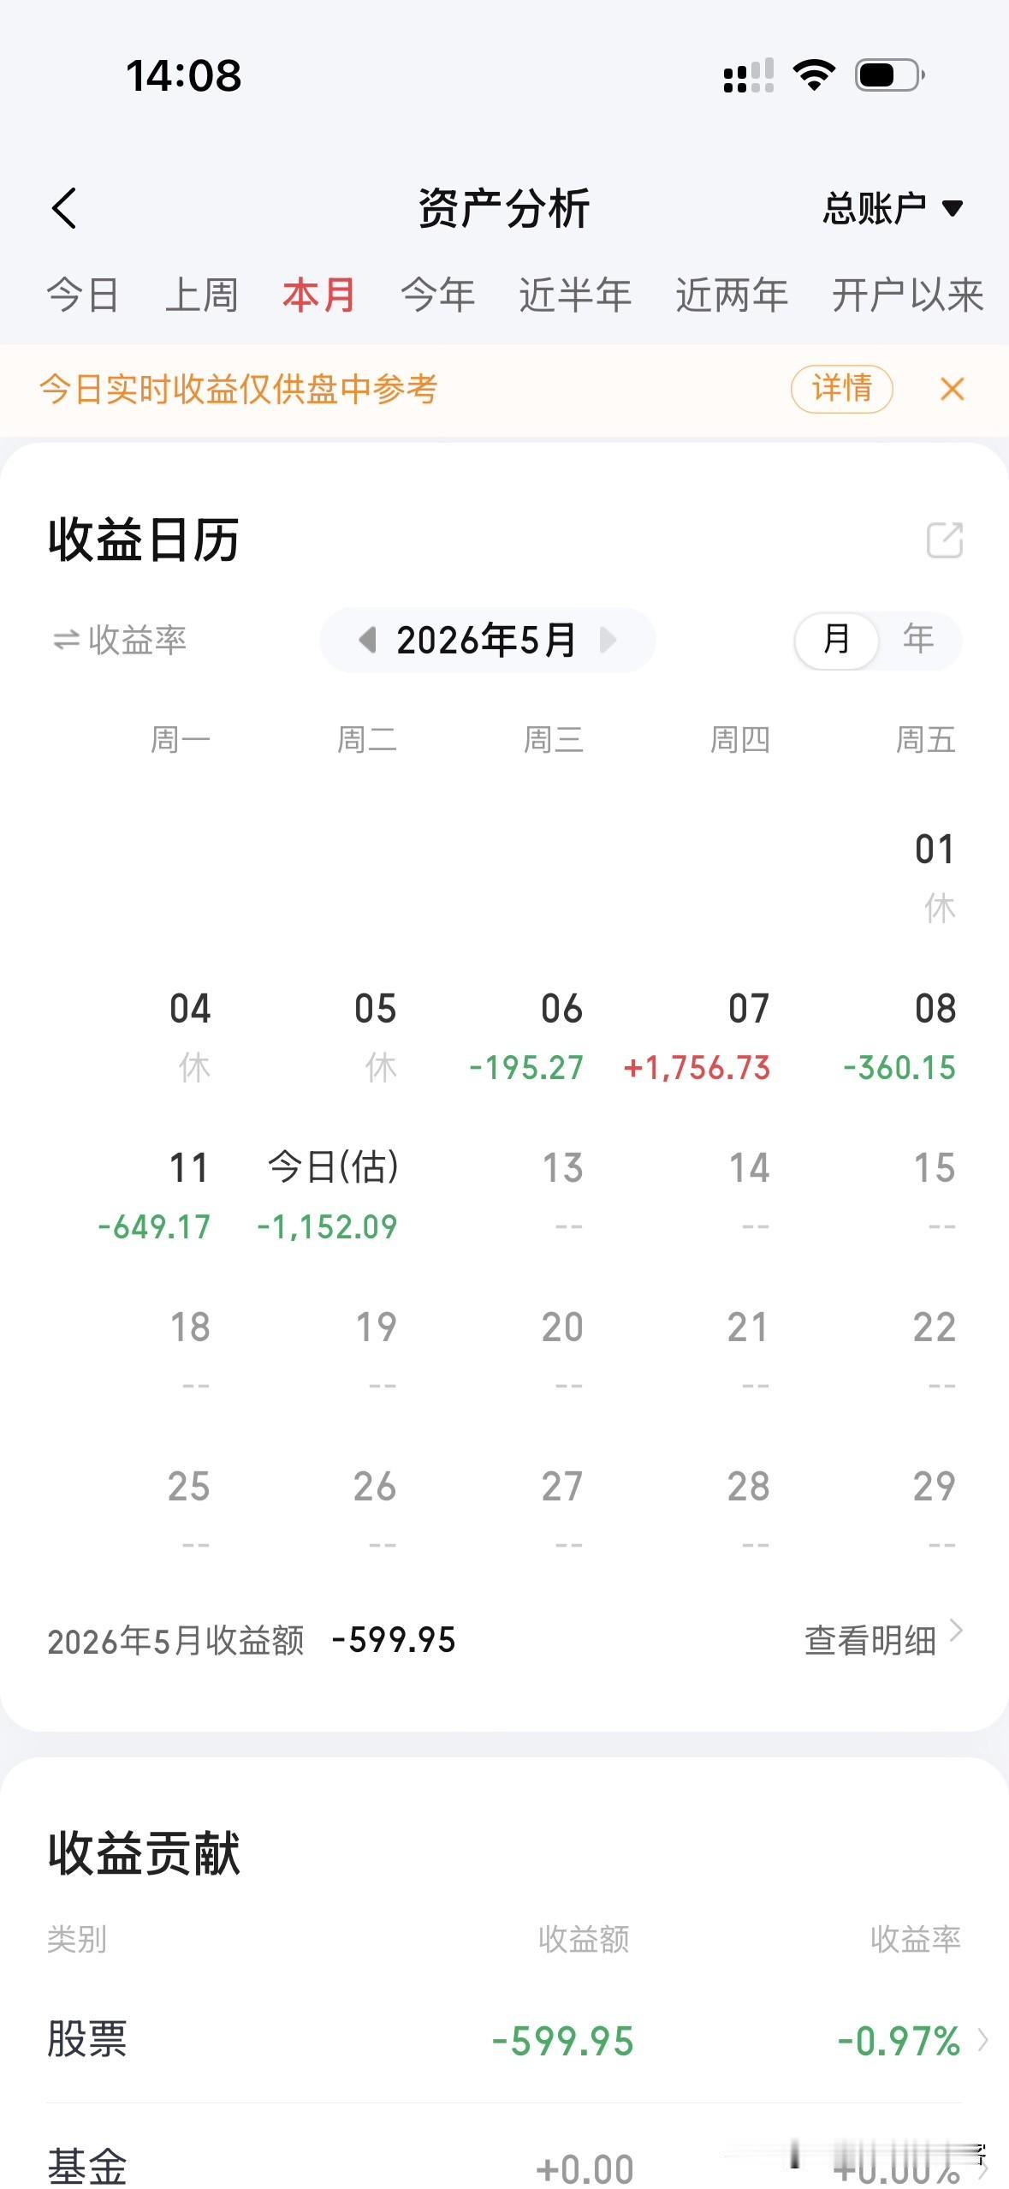
Task: Open the 总账户 account dropdown
Action: click(893, 208)
